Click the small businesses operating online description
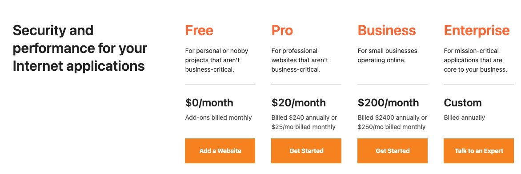 pos(388,56)
